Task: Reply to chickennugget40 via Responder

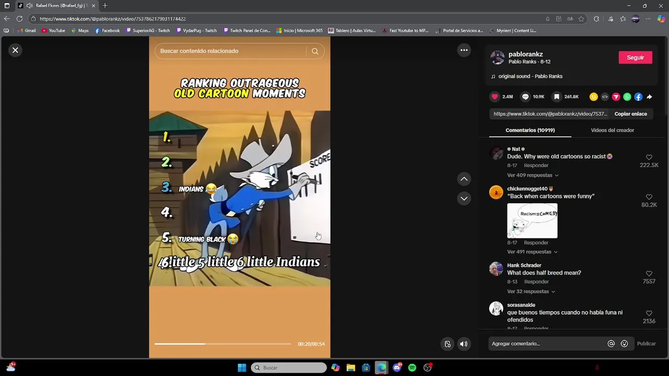Action: pos(536,243)
